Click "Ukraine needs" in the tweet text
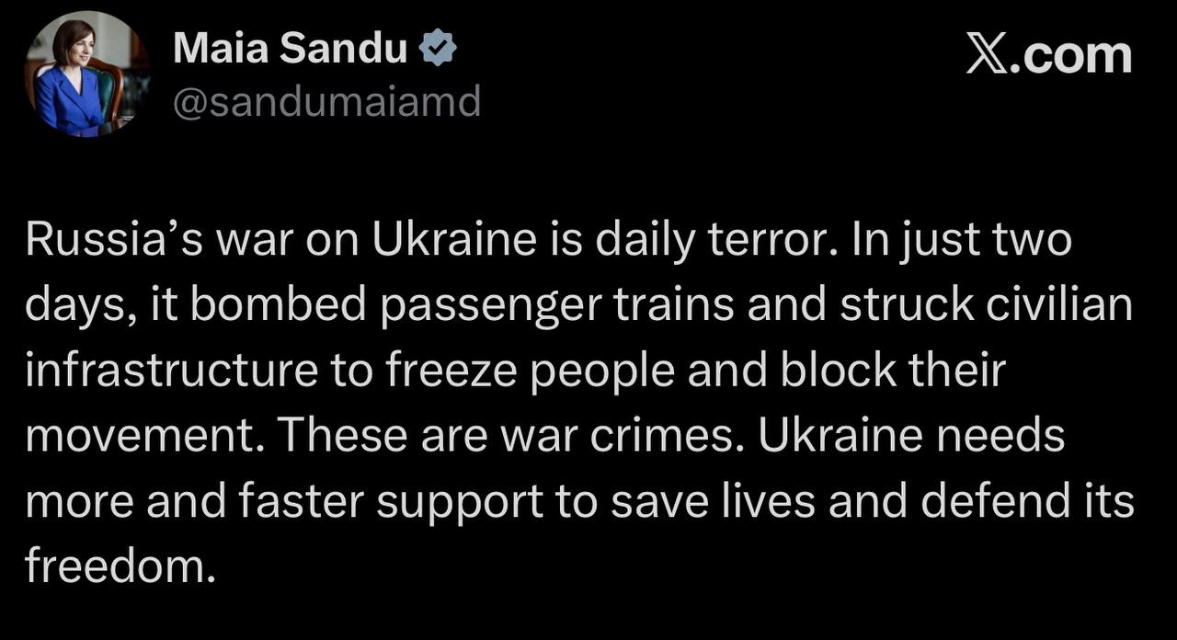This screenshot has height=640, width=1177. (910, 436)
